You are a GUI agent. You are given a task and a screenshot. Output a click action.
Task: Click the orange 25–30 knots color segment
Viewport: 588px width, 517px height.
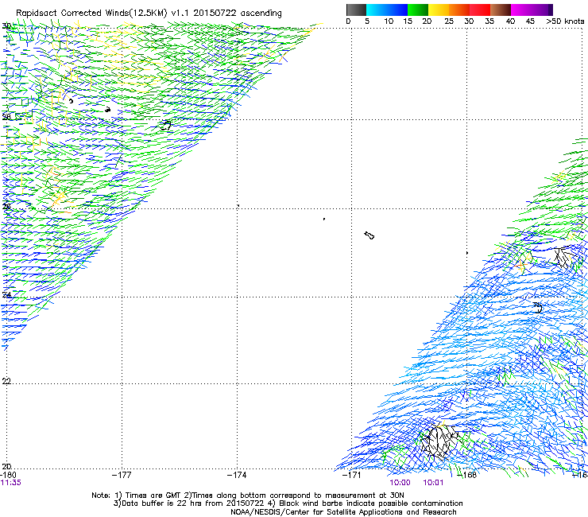(x=459, y=10)
